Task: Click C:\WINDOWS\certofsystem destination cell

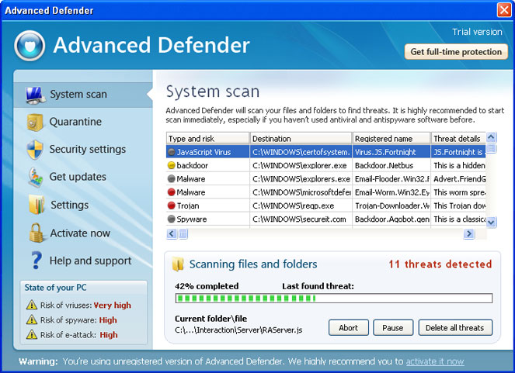Action: [x=301, y=152]
